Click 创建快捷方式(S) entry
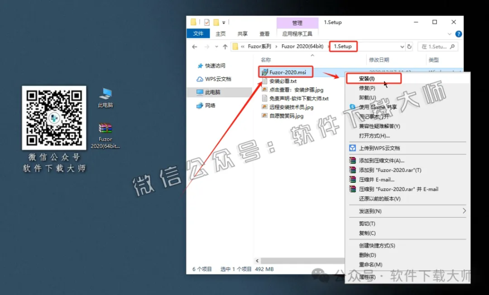 tap(377, 245)
